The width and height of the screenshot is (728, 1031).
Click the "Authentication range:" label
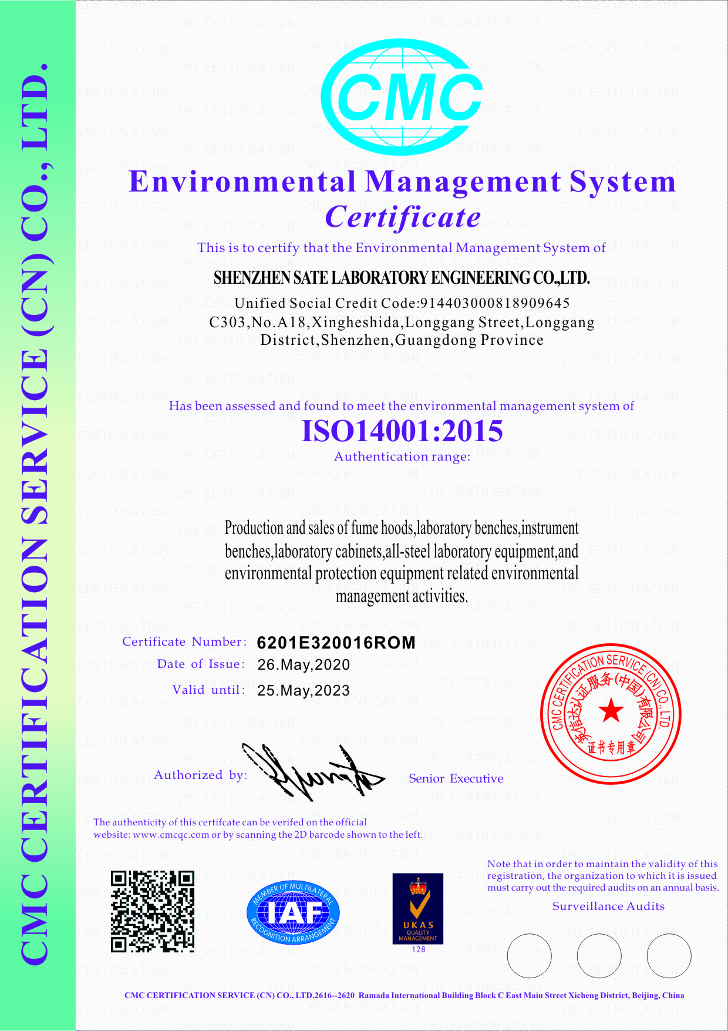click(402, 456)
